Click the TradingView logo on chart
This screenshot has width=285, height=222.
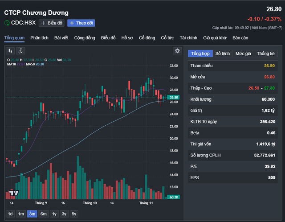13,193
